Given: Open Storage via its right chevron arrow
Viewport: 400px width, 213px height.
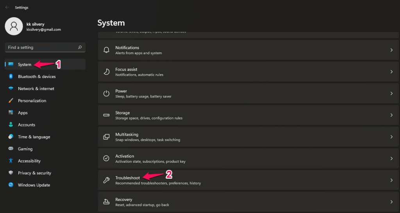Looking at the screenshot, I should pyautogui.click(x=391, y=115).
